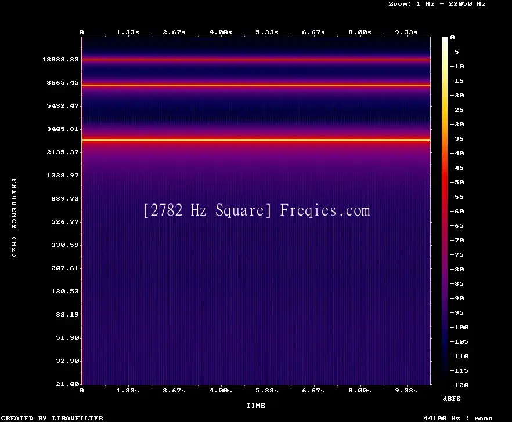Click the 130.52 frequency axis label

[65, 291]
